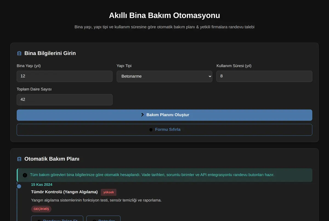The image size is (329, 221).
Task: Click the Yangın algılama sistemlerinin description text
Action: (97, 200)
